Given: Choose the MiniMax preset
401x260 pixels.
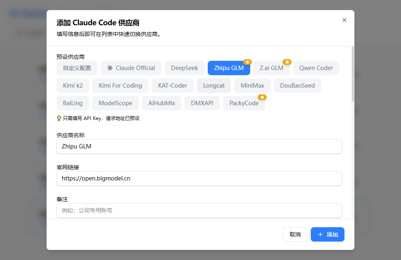Looking at the screenshot, I should [252, 86].
